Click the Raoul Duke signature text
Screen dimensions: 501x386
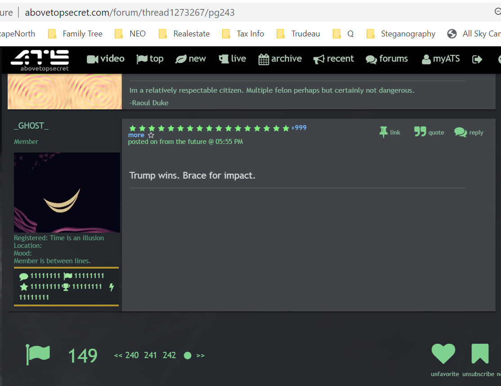tap(149, 103)
